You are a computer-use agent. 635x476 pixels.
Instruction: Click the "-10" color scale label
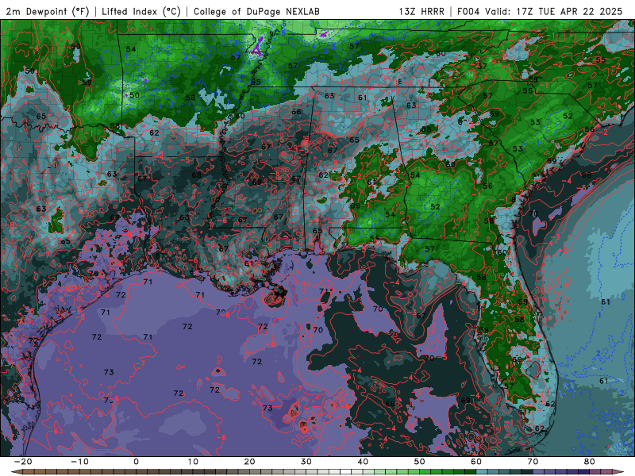[79, 462]
